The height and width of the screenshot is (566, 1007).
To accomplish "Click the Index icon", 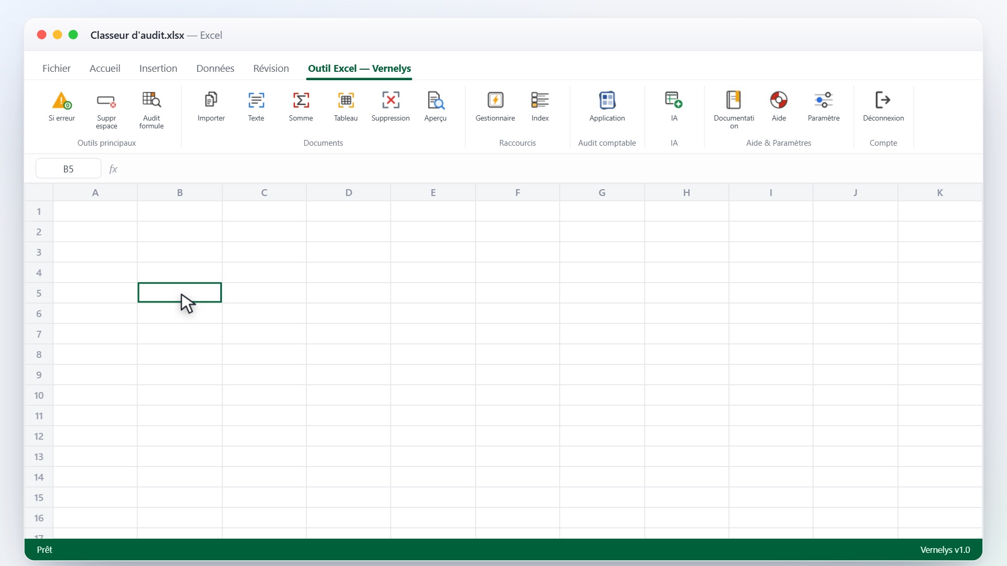I will [540, 100].
